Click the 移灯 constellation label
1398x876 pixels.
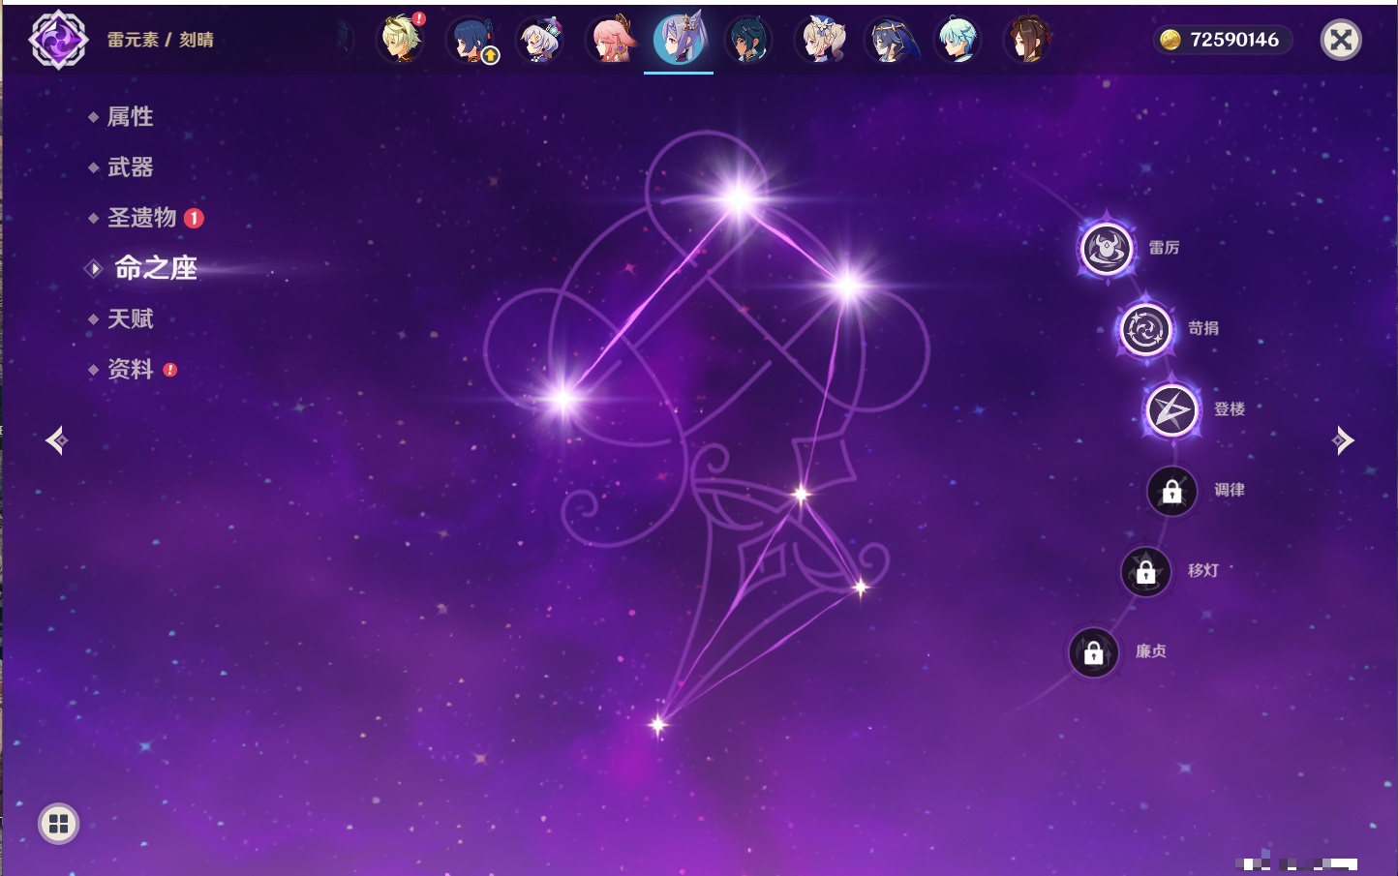(1203, 571)
